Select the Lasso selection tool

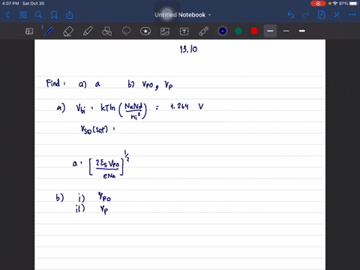pyautogui.click(x=126, y=31)
